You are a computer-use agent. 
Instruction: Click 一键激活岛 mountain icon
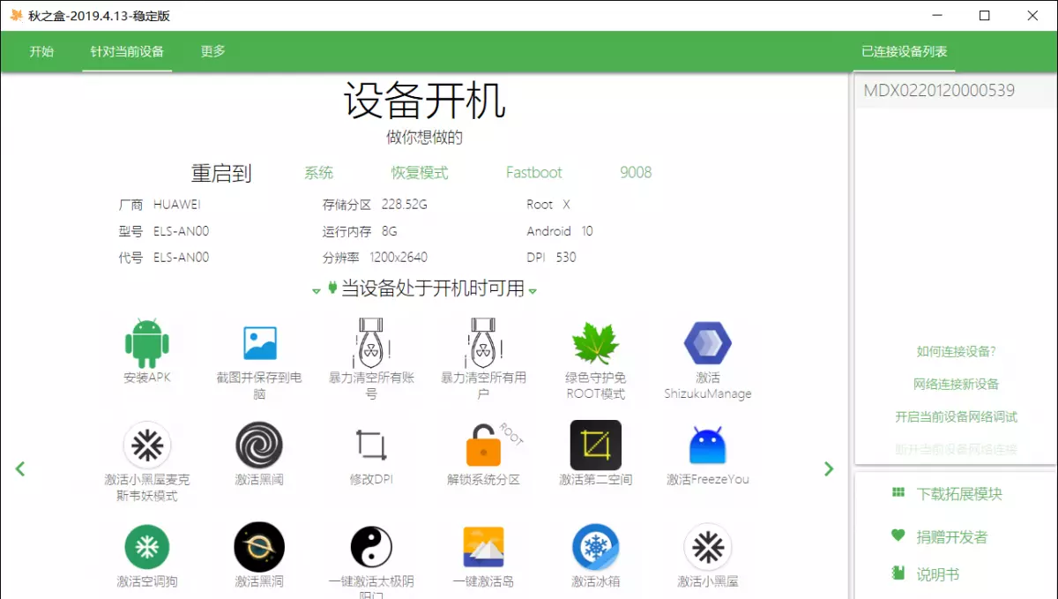click(x=483, y=547)
